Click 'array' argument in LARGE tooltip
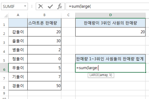 click(104, 75)
